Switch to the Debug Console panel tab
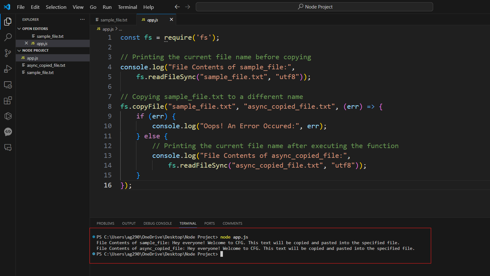Screen dimensions: 490x276 coord(158,223)
